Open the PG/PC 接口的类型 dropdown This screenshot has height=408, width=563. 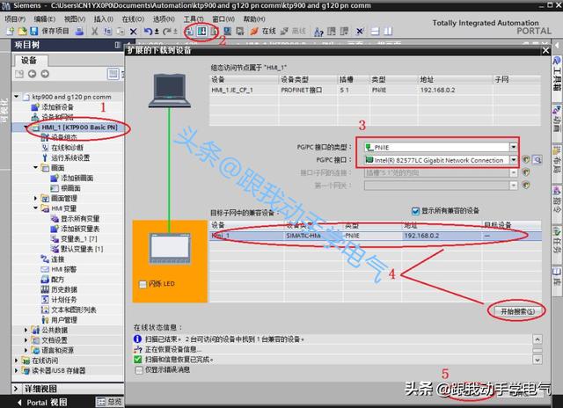(514, 147)
